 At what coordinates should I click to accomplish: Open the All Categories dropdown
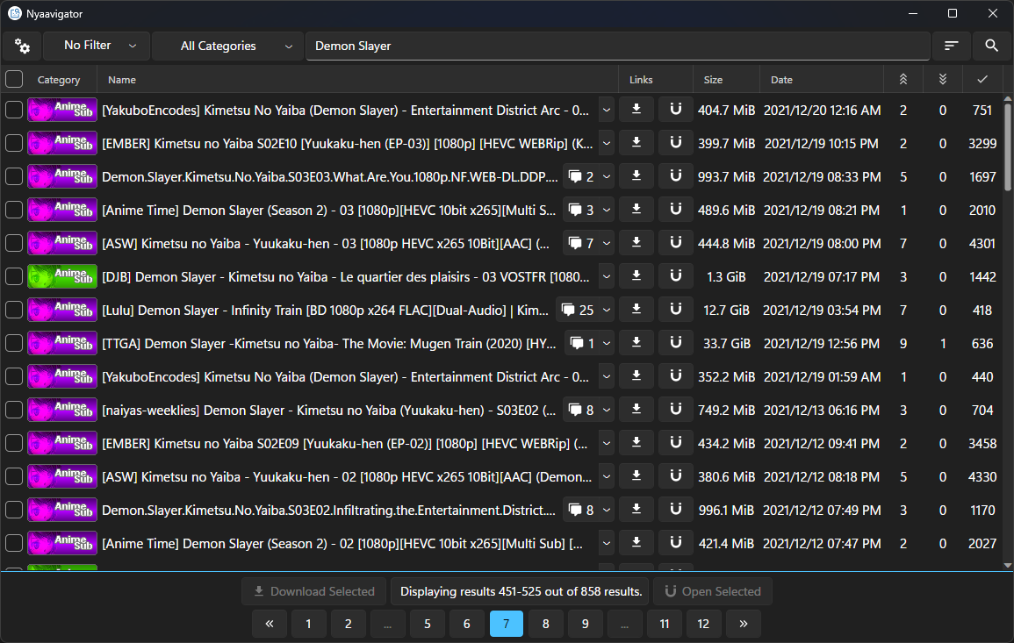(227, 46)
